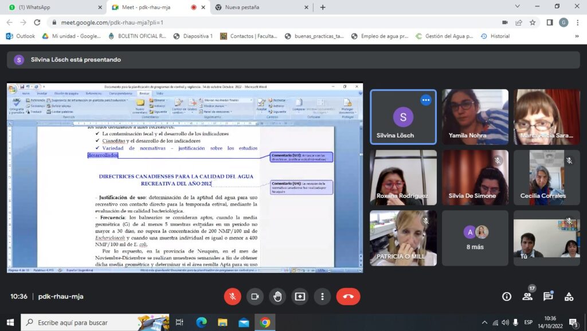Toggle Chrome side panel
The width and height of the screenshot is (587, 331).
(550, 22)
